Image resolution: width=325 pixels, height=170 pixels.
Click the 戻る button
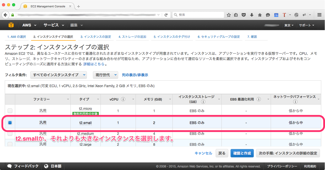[222, 153]
